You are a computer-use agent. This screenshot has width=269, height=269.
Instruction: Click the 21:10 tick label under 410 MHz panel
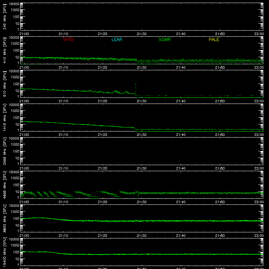click(x=63, y=68)
